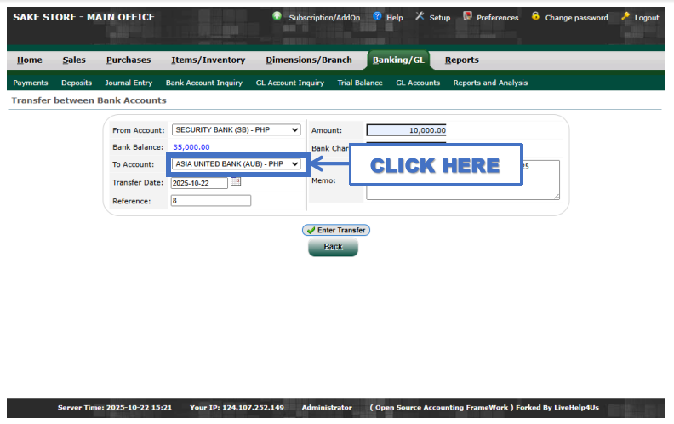Click the Setup tools icon
Viewport: 674px width, 424px height.
tap(420, 16)
